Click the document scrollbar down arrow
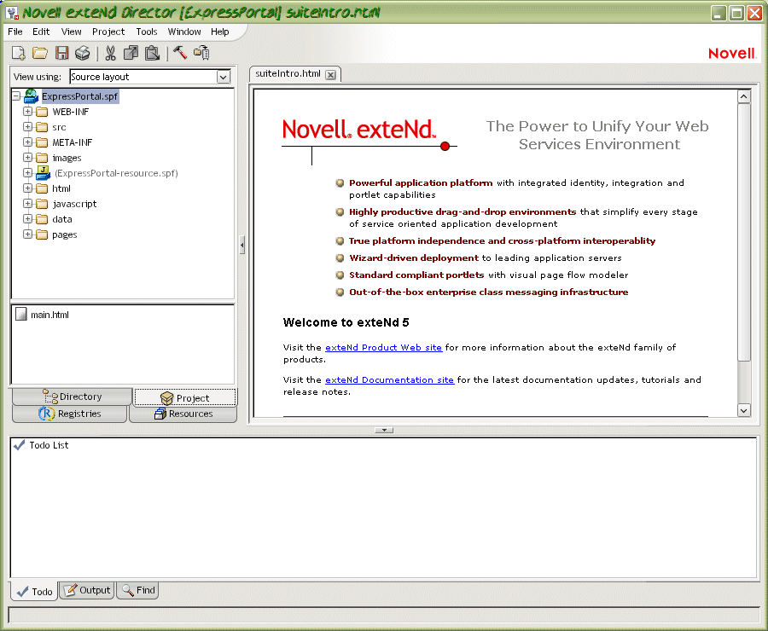This screenshot has height=631, width=768. pos(743,410)
